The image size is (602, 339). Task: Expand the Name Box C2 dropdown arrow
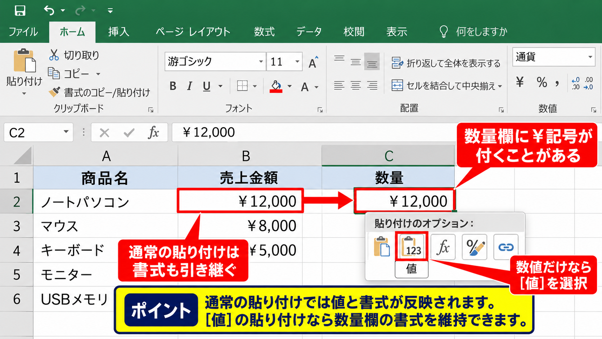(x=66, y=132)
